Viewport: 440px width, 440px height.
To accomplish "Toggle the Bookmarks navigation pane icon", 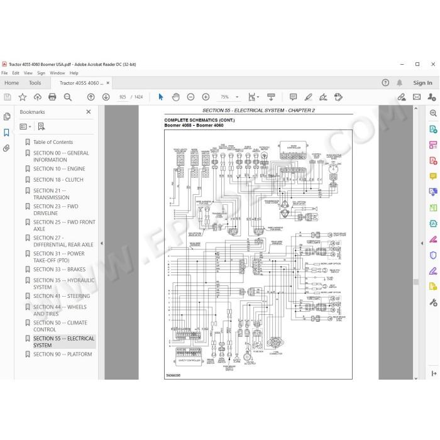I will click(x=6, y=133).
